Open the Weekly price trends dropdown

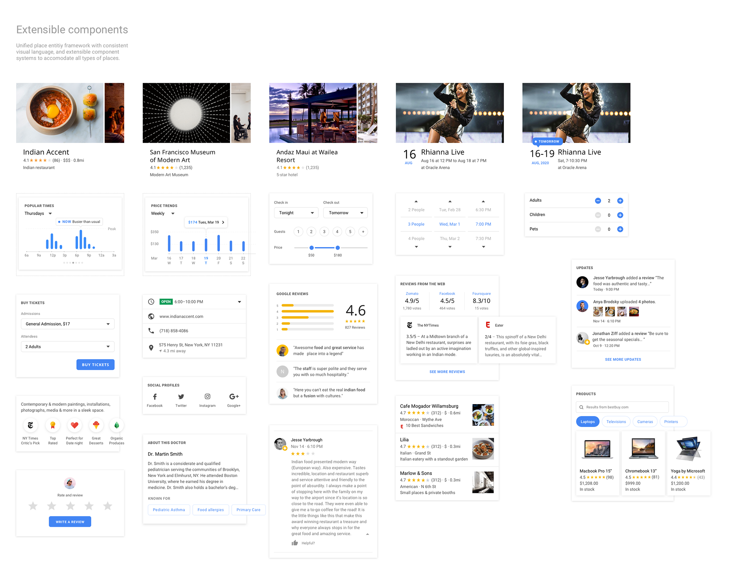pyautogui.click(x=163, y=214)
